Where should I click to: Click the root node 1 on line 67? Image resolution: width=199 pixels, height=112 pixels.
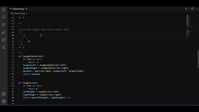pos(25,35)
